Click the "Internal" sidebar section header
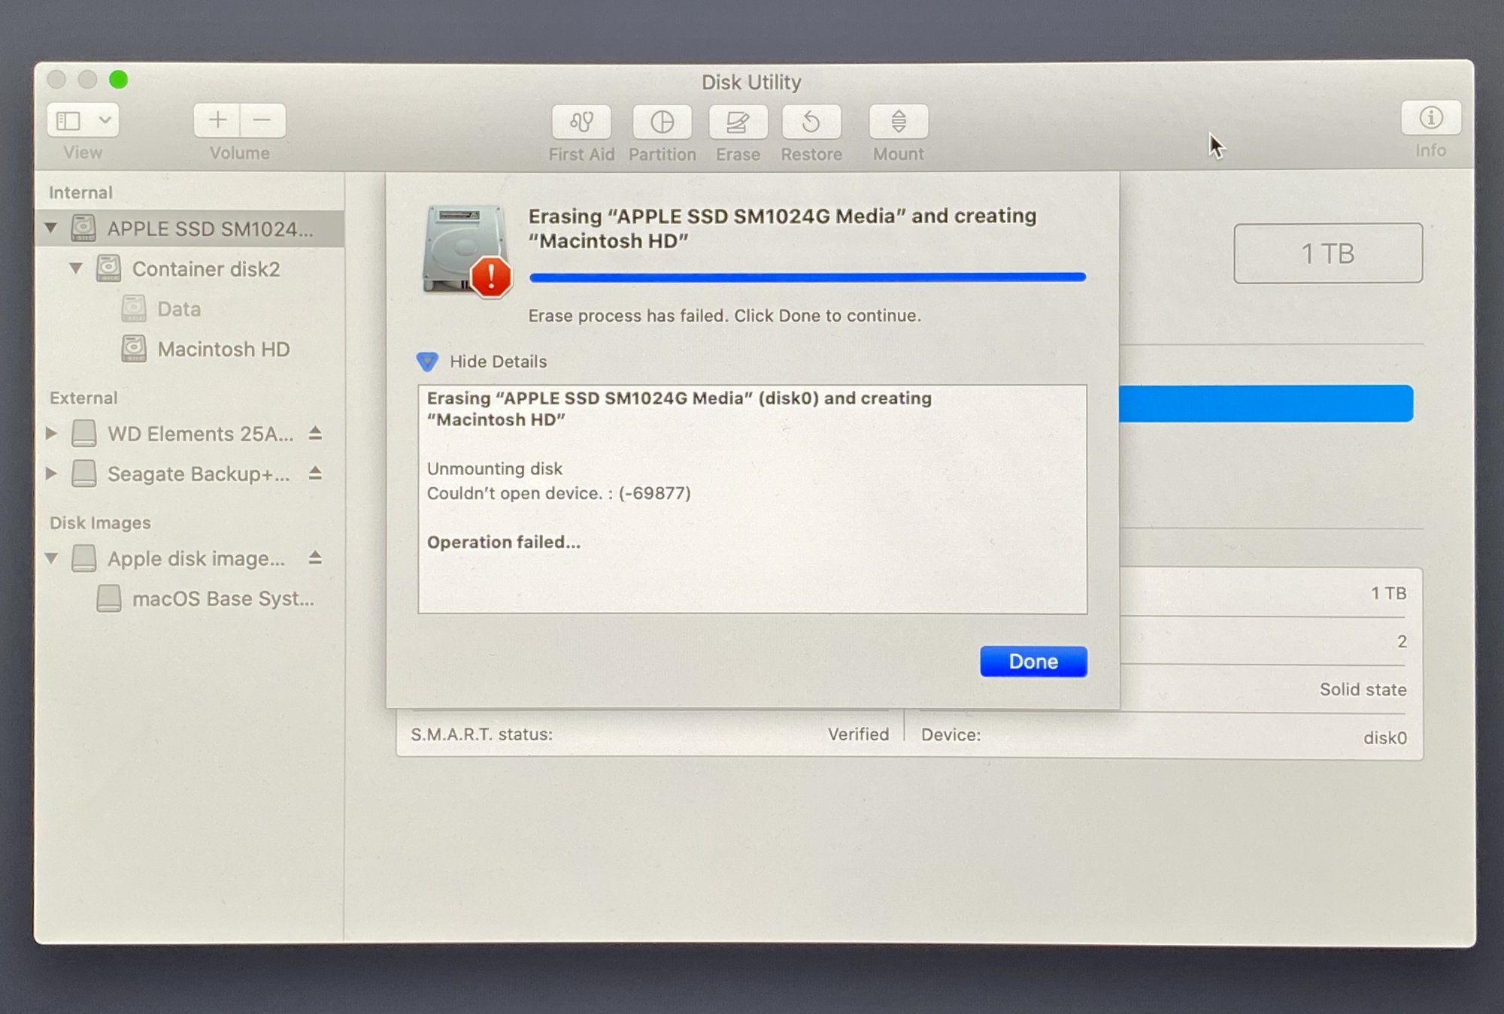The height and width of the screenshot is (1014, 1504). (80, 192)
